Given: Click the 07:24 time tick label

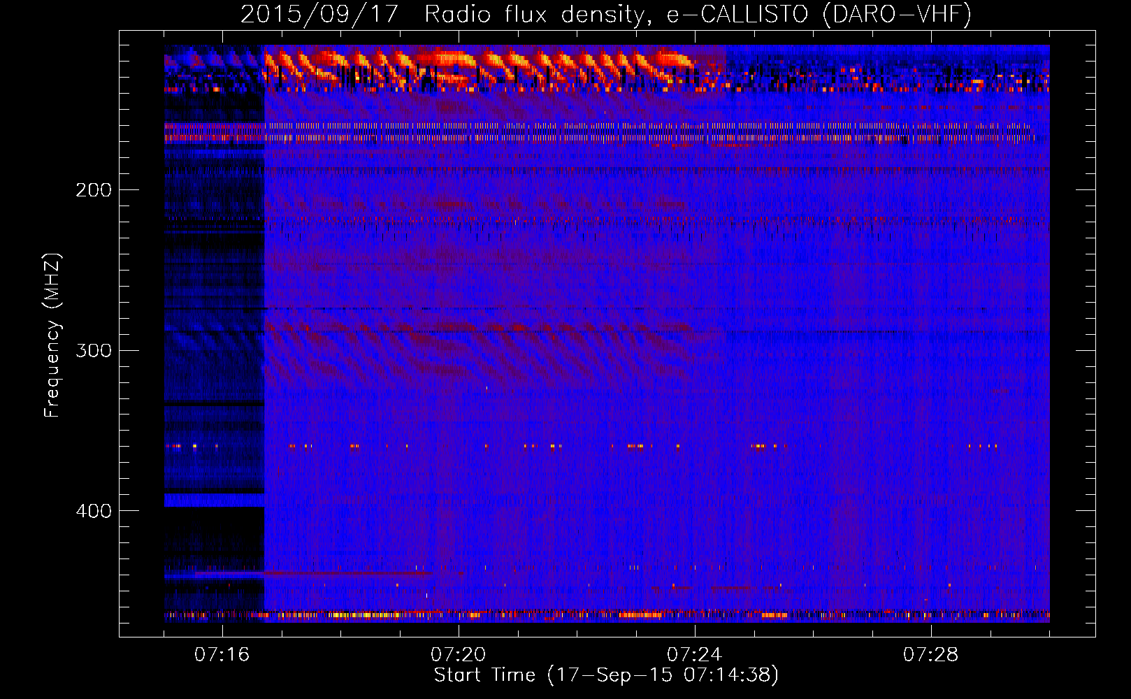Looking at the screenshot, I should (695, 655).
